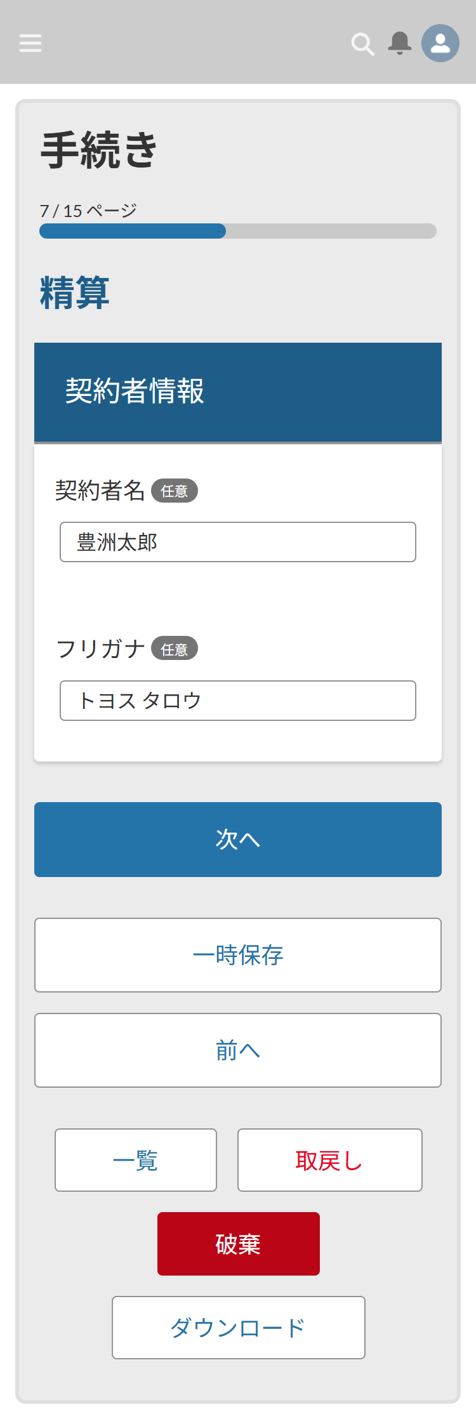Focus the フリガナ input field

[238, 701]
